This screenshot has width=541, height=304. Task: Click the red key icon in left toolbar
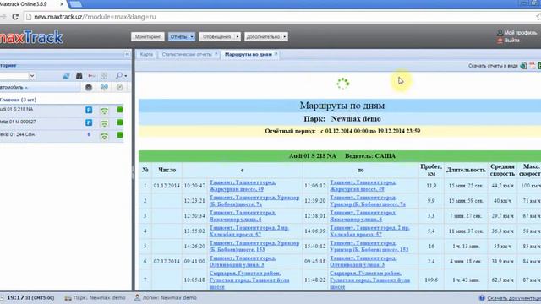coord(91,76)
